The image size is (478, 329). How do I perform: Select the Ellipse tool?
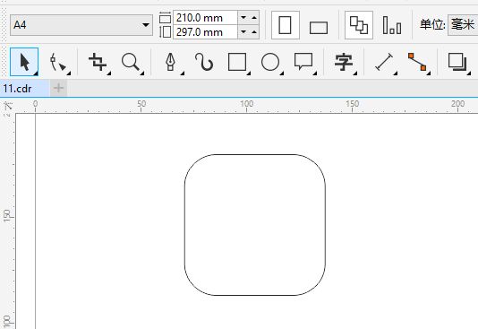click(270, 62)
